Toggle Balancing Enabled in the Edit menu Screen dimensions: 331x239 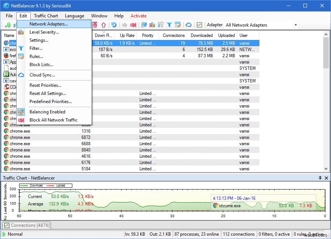tap(47, 112)
